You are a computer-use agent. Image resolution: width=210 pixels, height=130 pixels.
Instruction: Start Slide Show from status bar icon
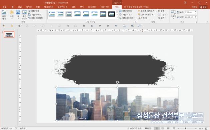pos(174,128)
